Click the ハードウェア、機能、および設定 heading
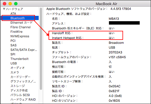The width and height of the screenshot is (151, 104). (69, 14)
